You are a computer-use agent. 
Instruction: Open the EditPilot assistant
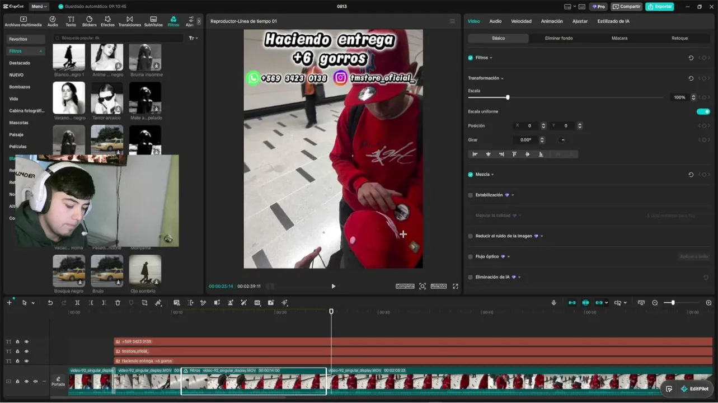click(694, 389)
